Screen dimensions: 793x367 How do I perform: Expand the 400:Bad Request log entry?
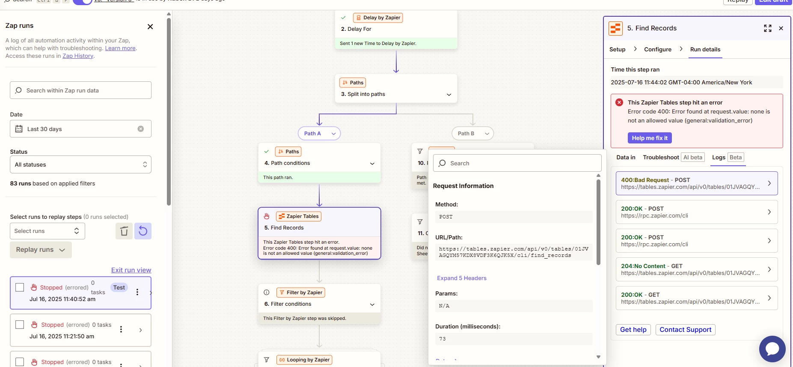pyautogui.click(x=697, y=183)
